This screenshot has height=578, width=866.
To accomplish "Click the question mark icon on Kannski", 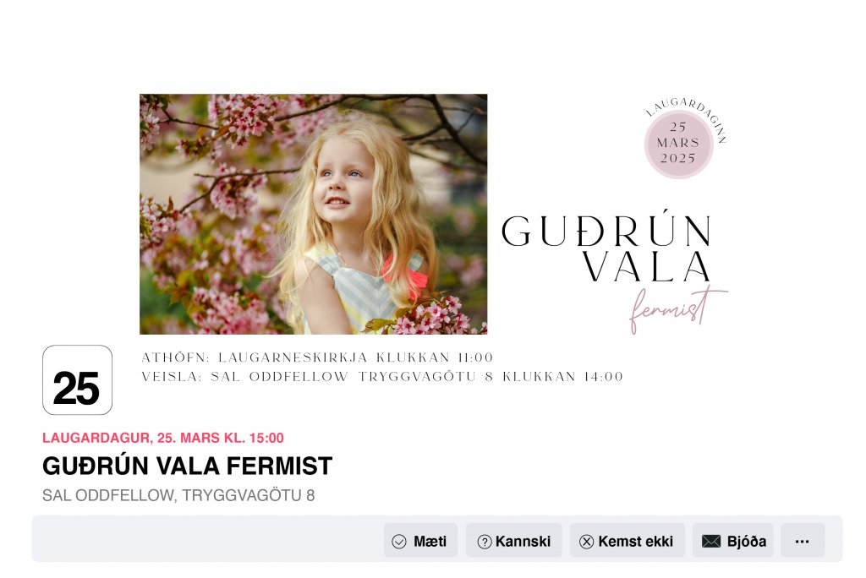I will [485, 542].
